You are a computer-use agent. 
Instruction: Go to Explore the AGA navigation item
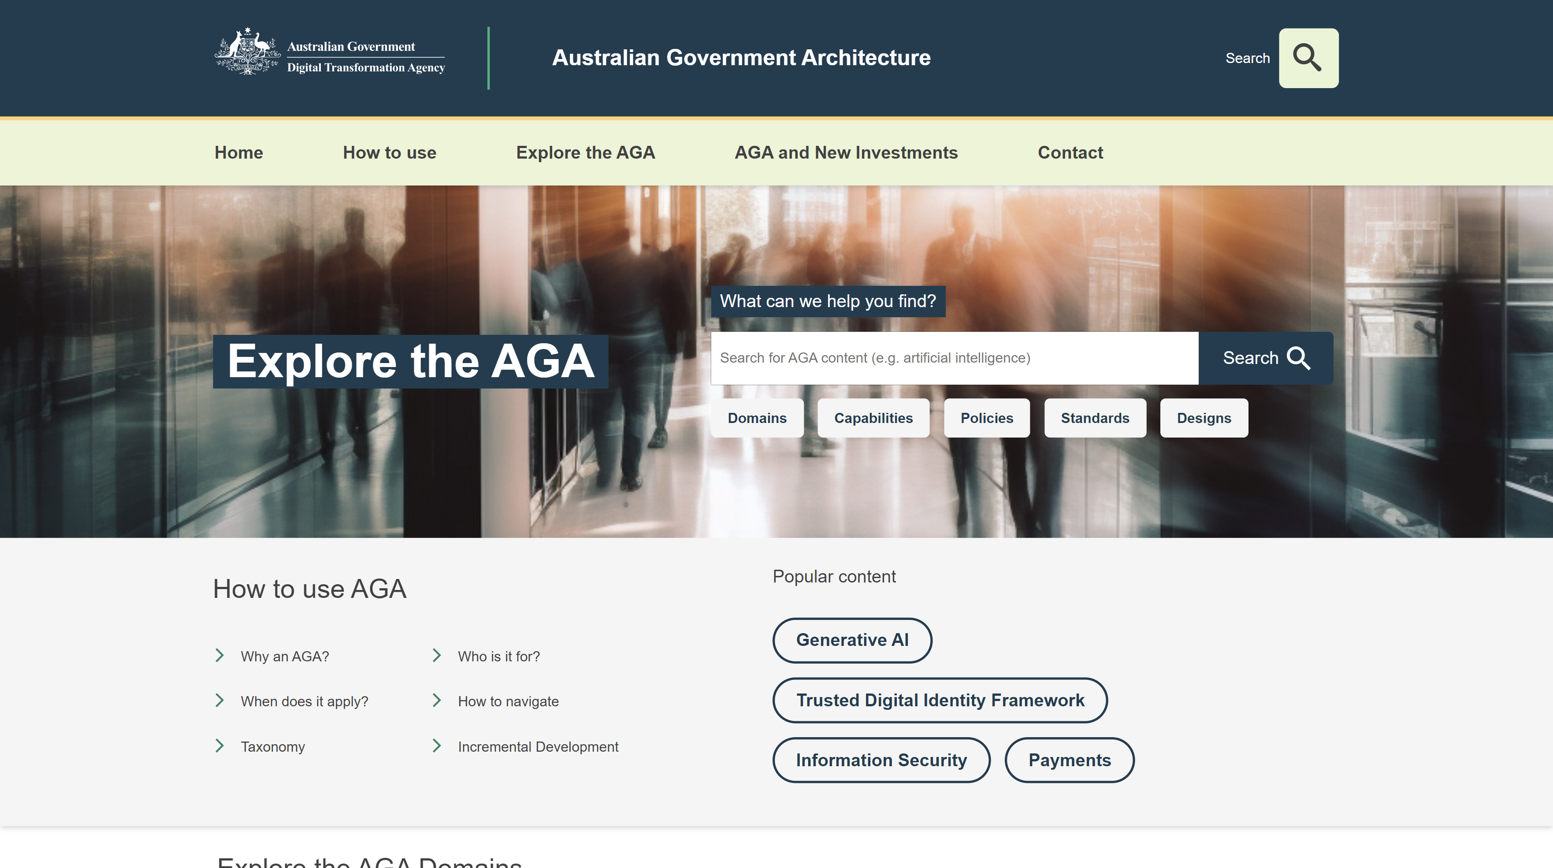(585, 152)
